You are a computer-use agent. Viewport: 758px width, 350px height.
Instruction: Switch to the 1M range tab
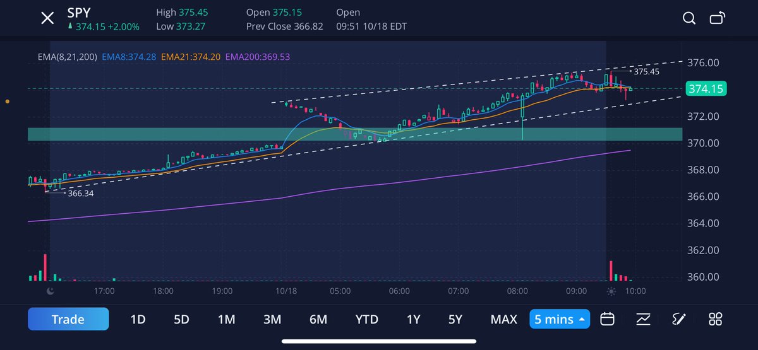coord(226,320)
